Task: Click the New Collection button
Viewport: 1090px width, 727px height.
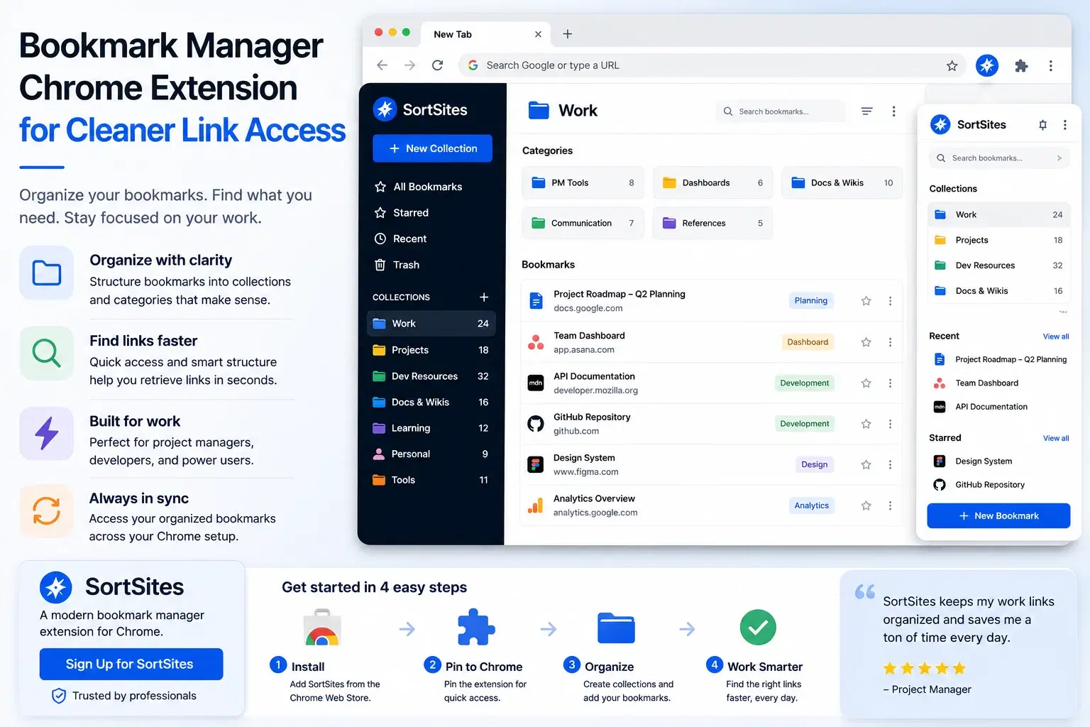Action: pos(432,148)
